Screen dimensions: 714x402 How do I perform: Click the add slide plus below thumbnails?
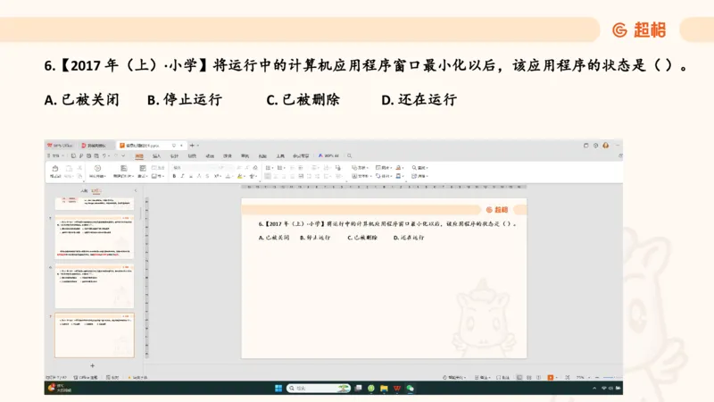[x=93, y=365]
